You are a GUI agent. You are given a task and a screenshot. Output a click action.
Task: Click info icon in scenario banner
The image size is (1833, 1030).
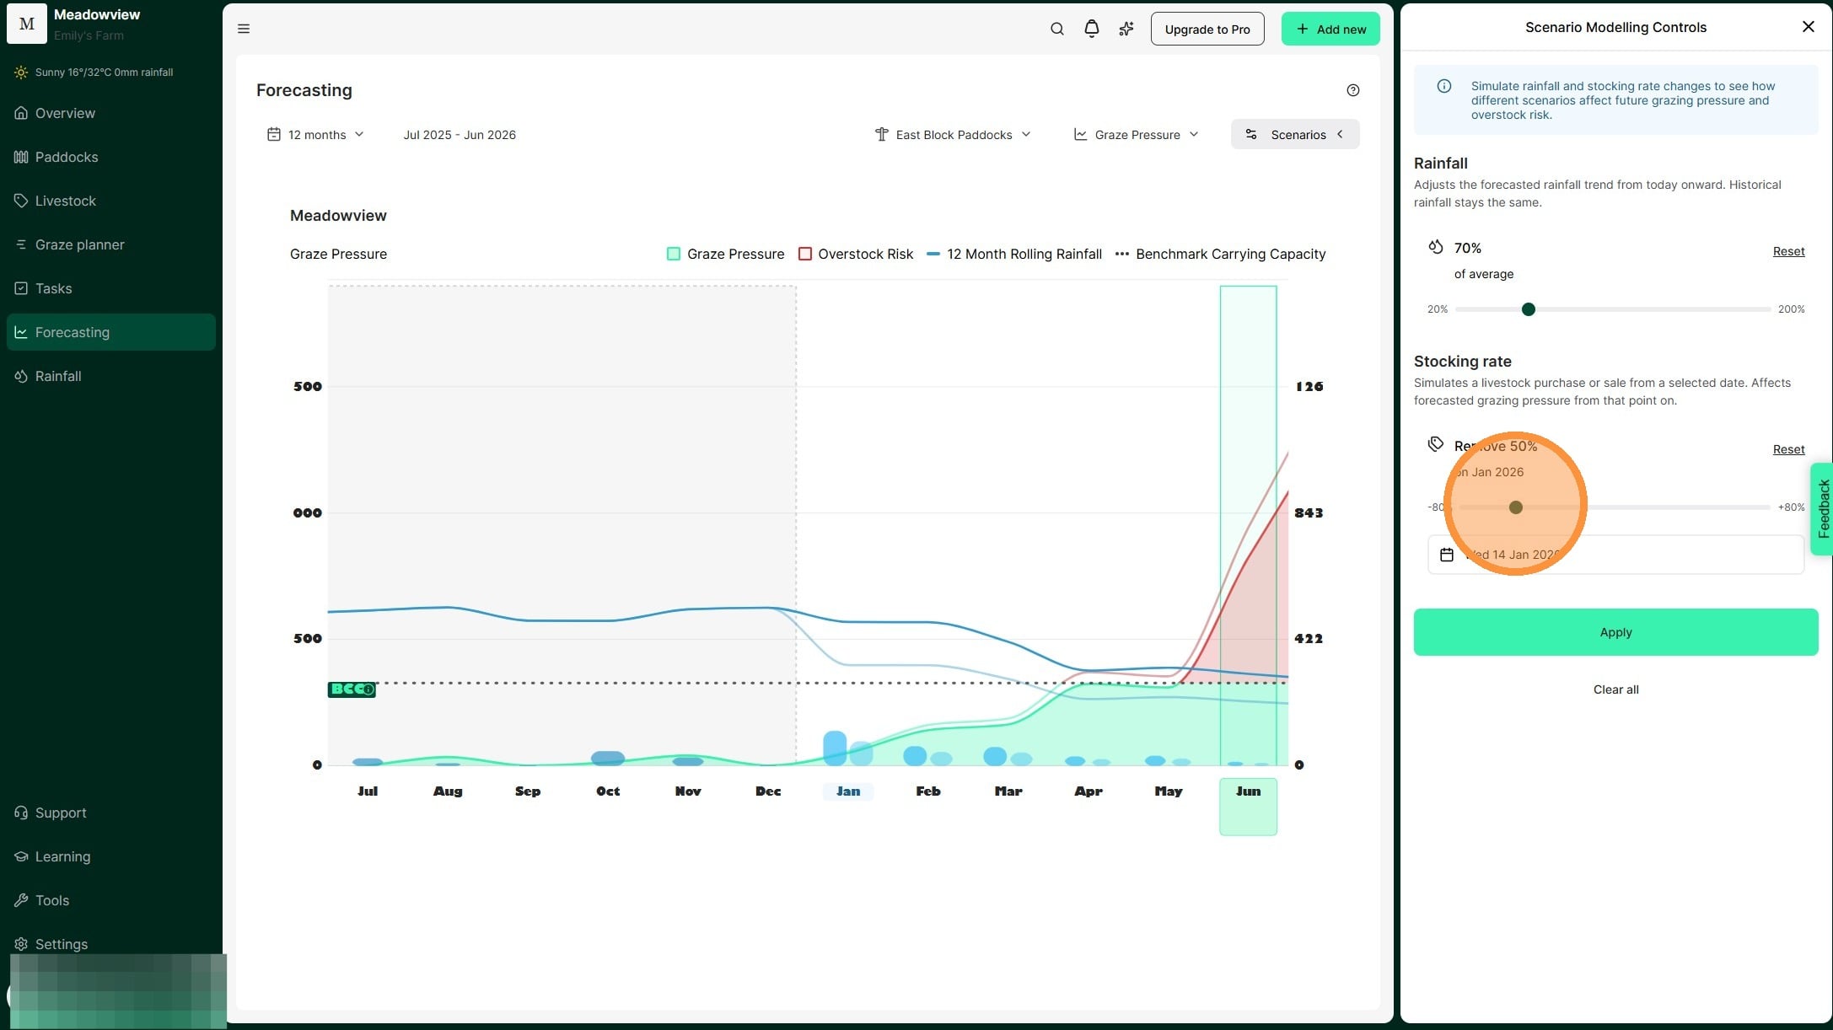pyautogui.click(x=1443, y=86)
